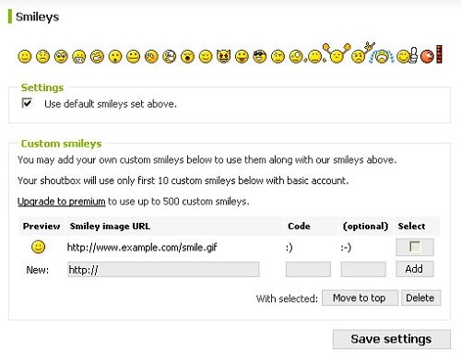Image resolution: width=461 pixels, height=361 pixels.
Task: Click the new smiley Code input field
Action: point(308,270)
